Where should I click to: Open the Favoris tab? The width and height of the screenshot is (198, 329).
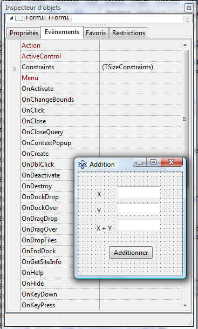click(x=95, y=33)
